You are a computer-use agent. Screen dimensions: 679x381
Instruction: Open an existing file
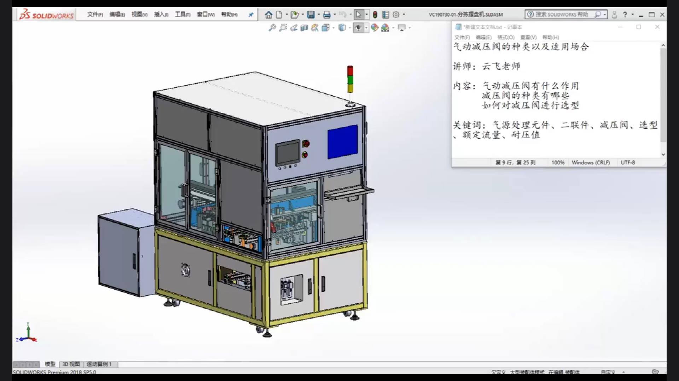[294, 14]
